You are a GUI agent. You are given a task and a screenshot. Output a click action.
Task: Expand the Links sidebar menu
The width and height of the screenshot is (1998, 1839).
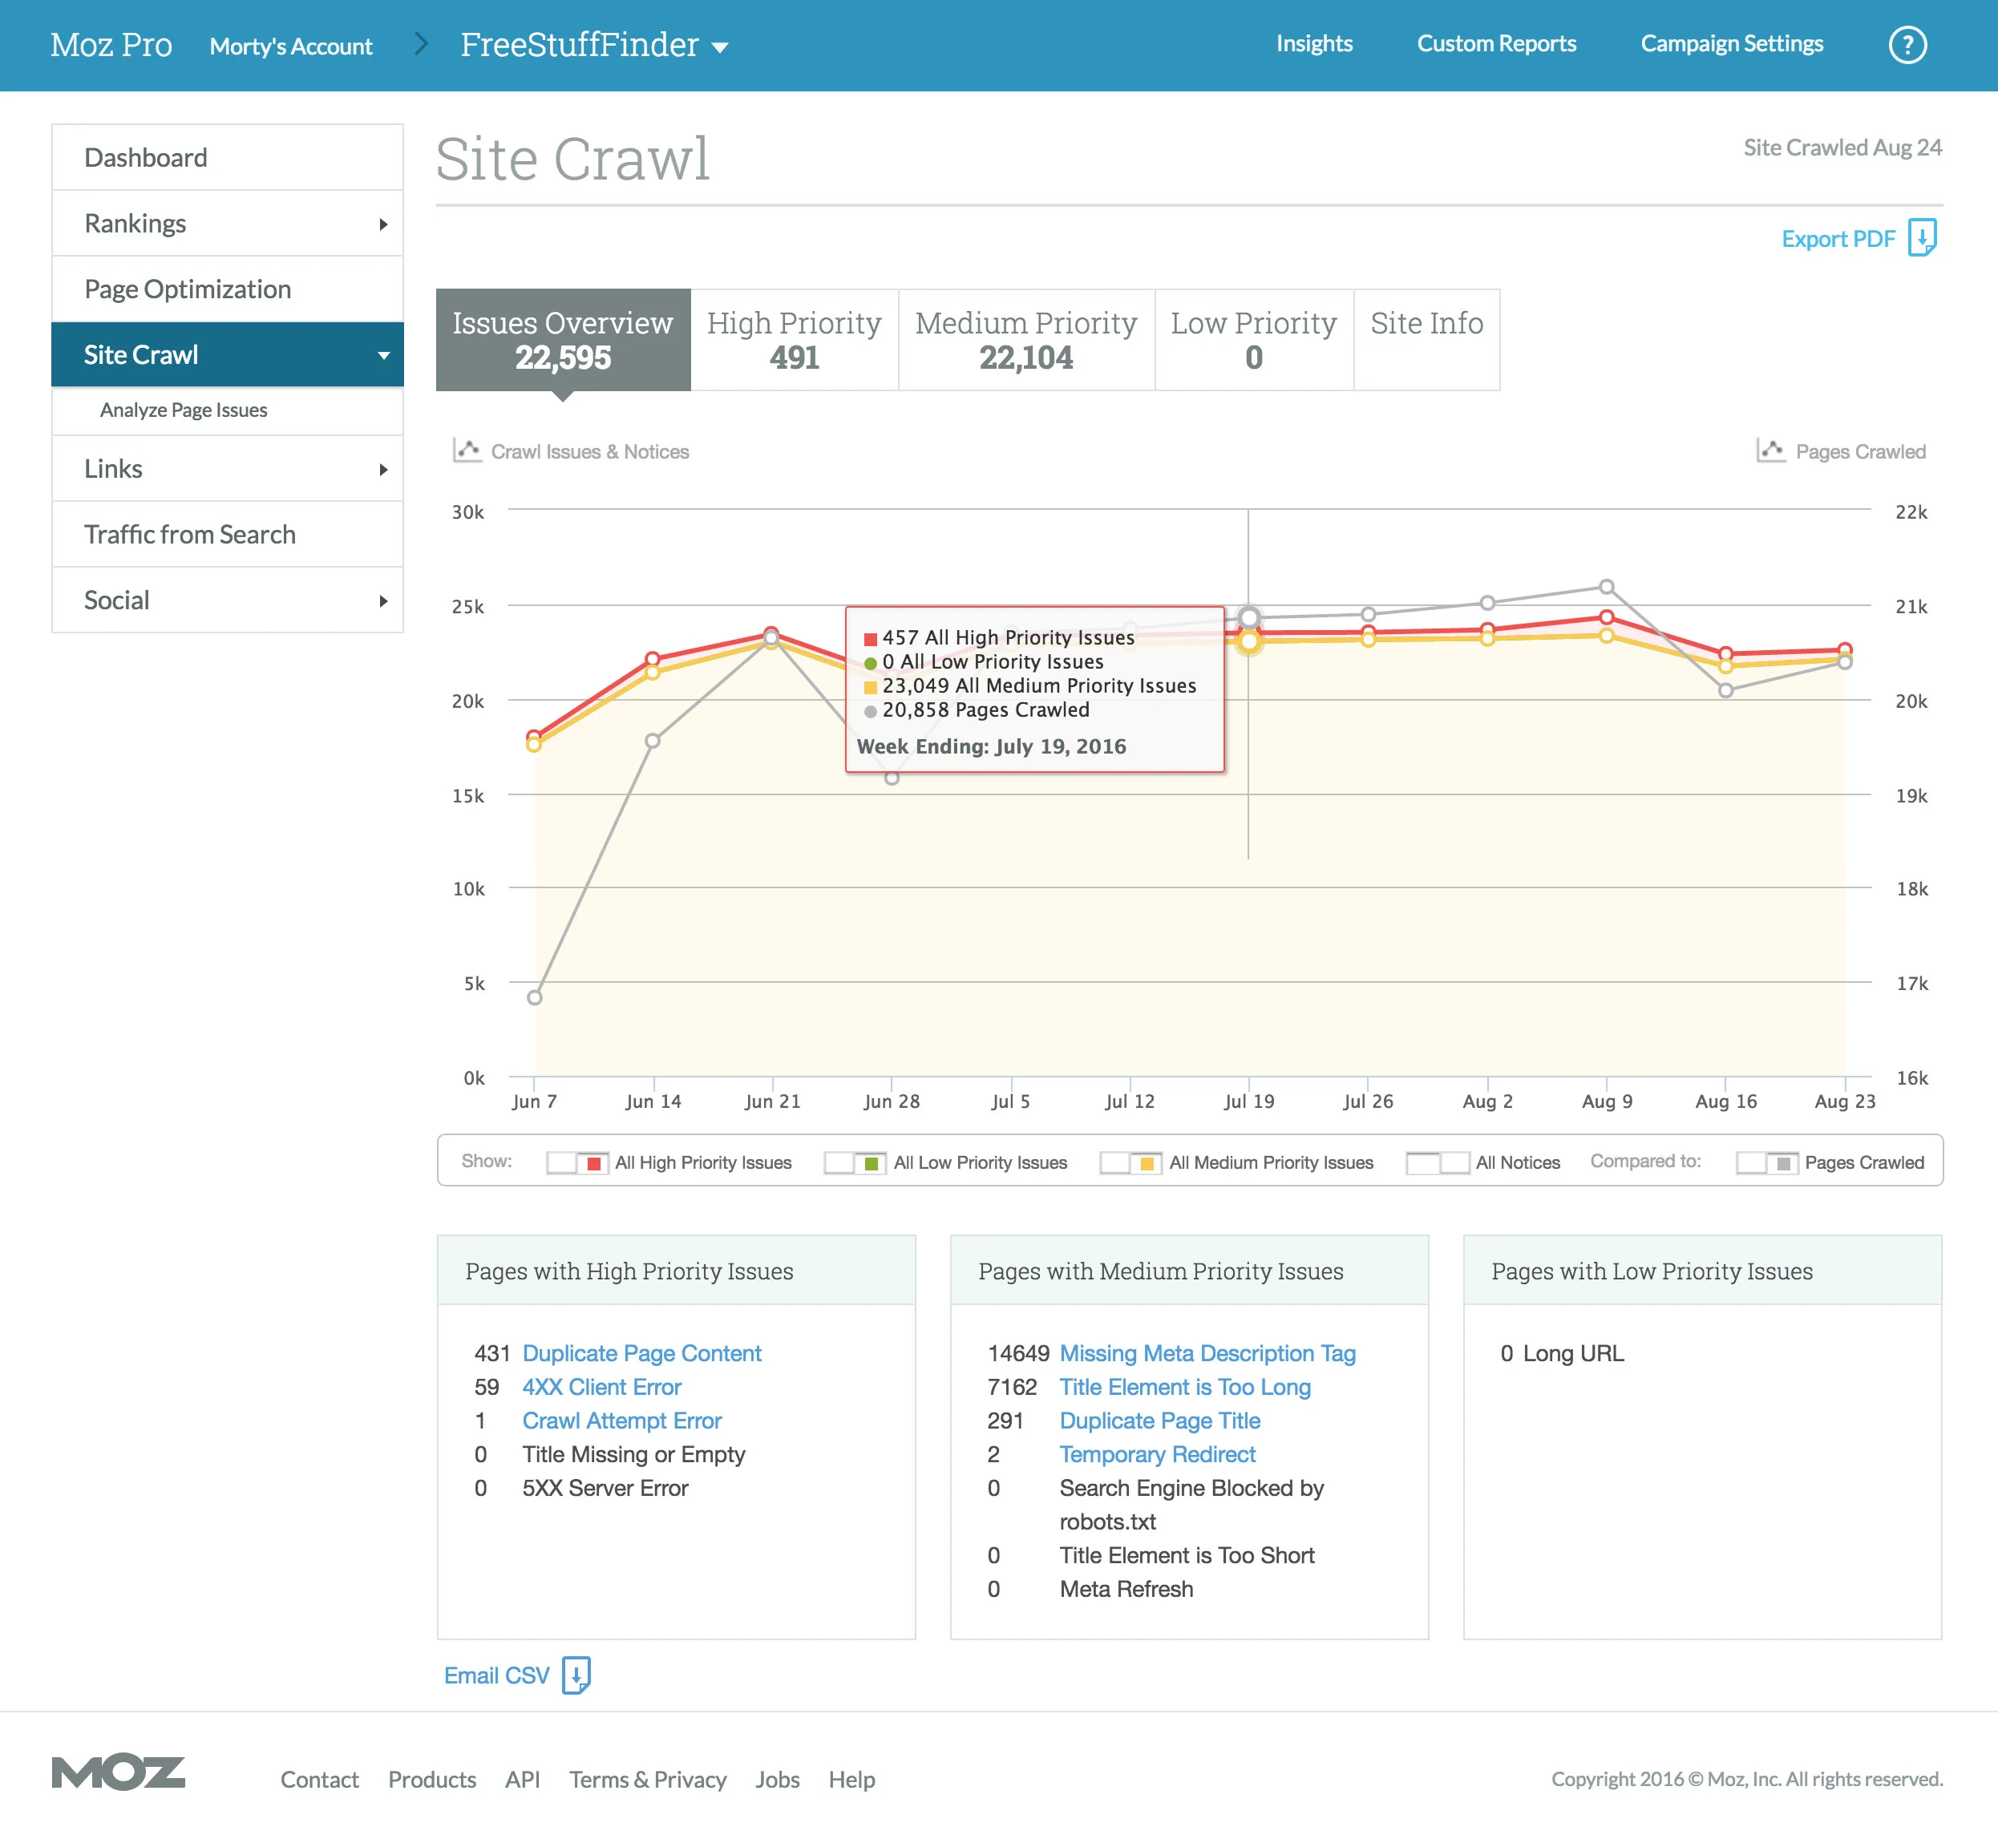pos(382,469)
